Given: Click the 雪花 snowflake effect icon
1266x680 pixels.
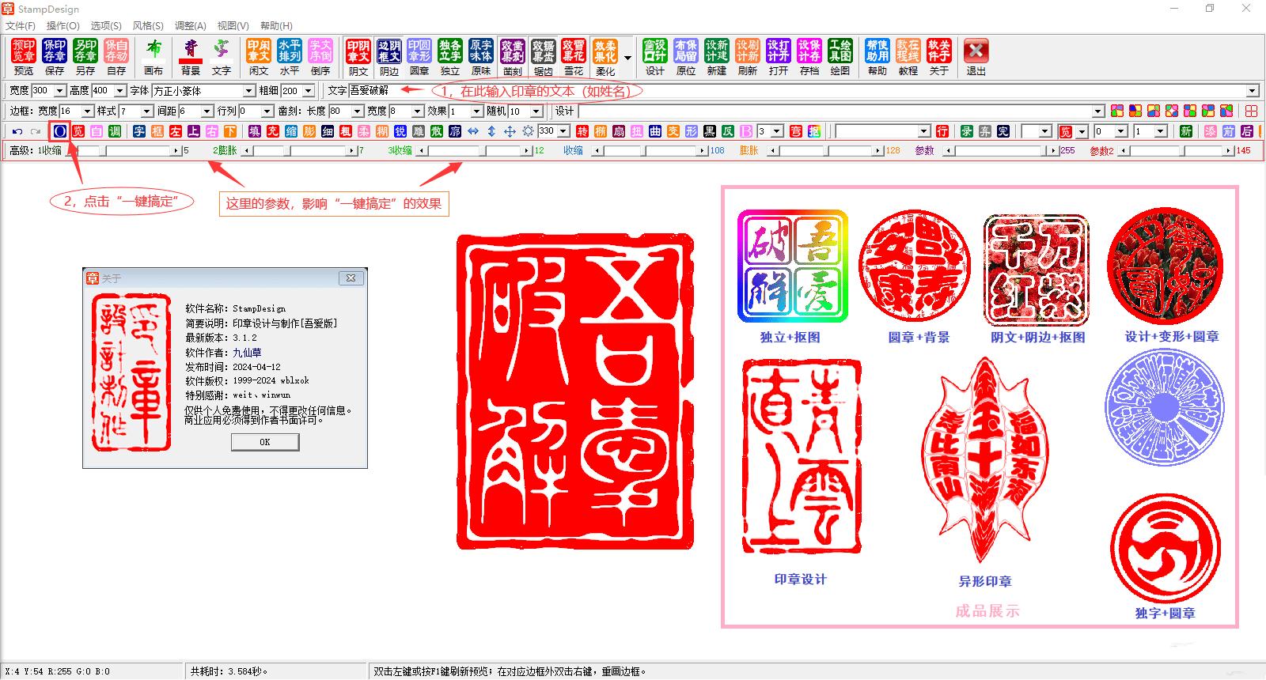Looking at the screenshot, I should click(574, 57).
